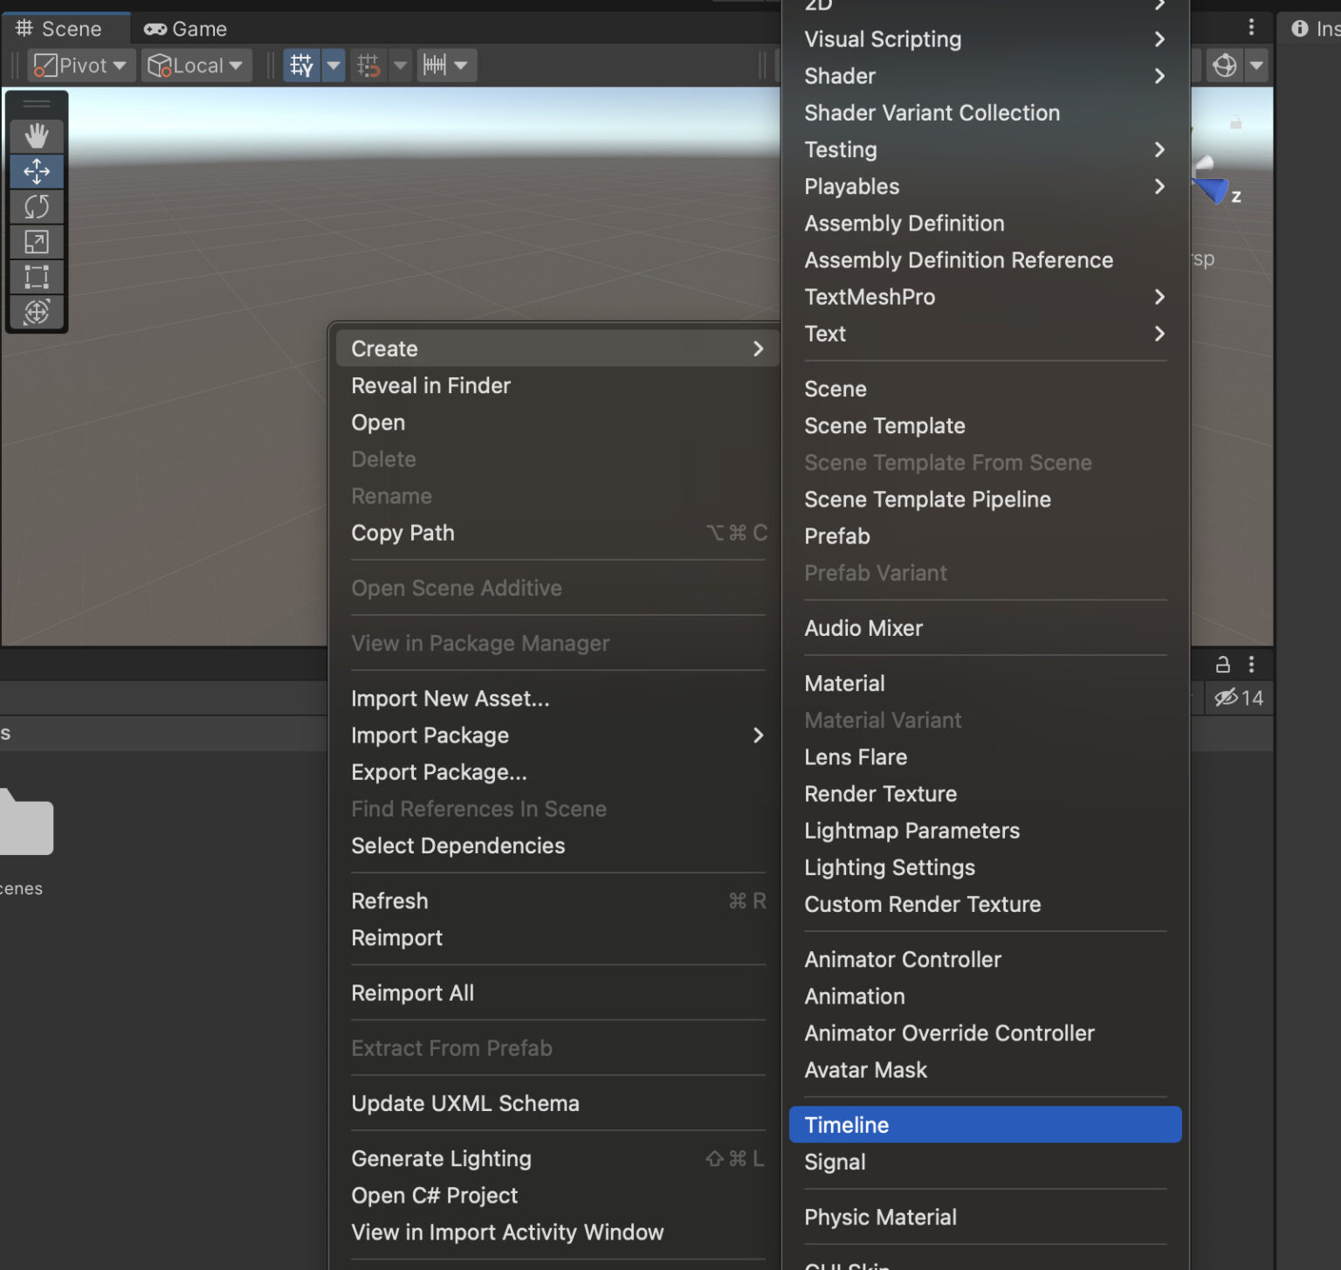Select the Rect Transform tool

[37, 277]
